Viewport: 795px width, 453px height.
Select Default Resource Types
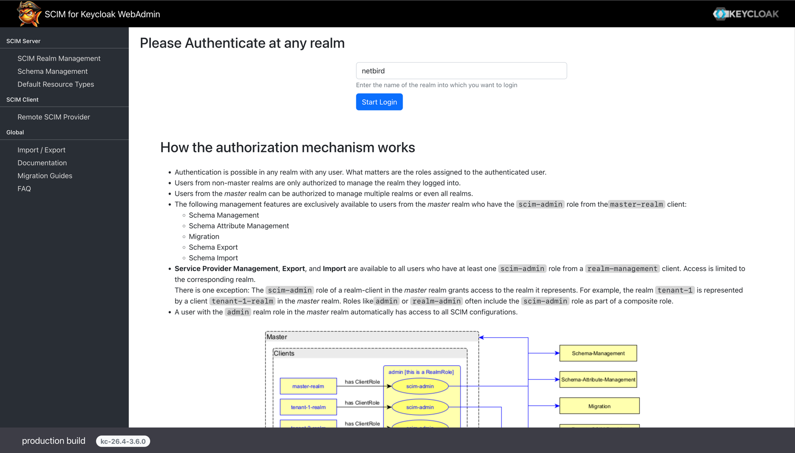tap(56, 84)
